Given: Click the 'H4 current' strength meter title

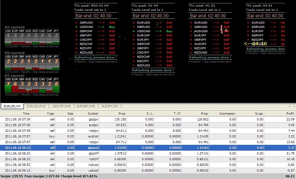Looking at the screenshot, I should [15, 53].
